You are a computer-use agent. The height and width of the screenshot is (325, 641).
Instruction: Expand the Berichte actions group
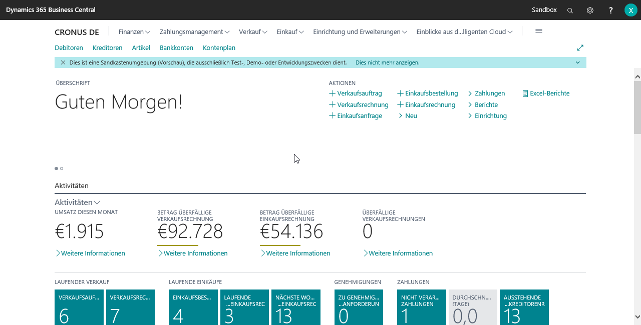click(483, 105)
